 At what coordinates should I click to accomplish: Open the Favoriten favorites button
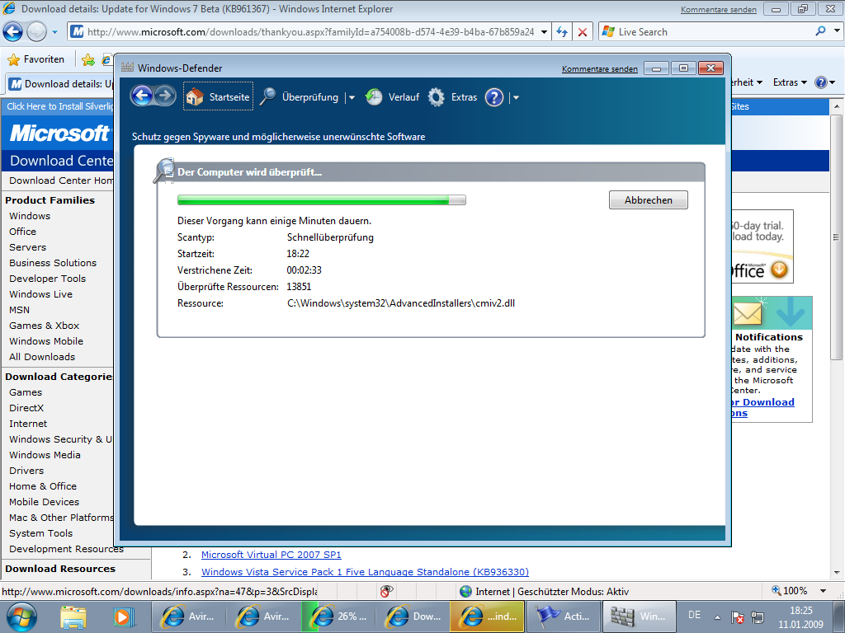click(36, 59)
